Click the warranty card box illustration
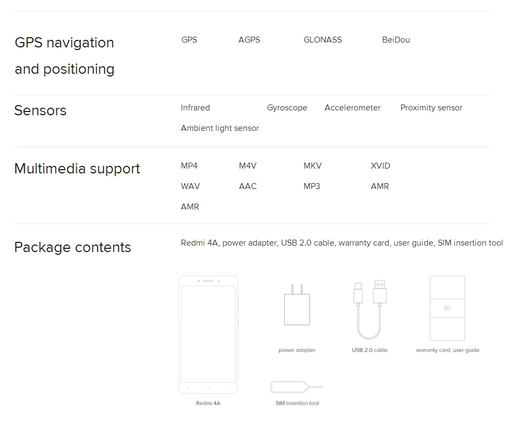 [447, 308]
